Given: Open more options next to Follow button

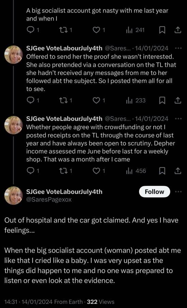Looking at the screenshot, I should pos(178,192).
